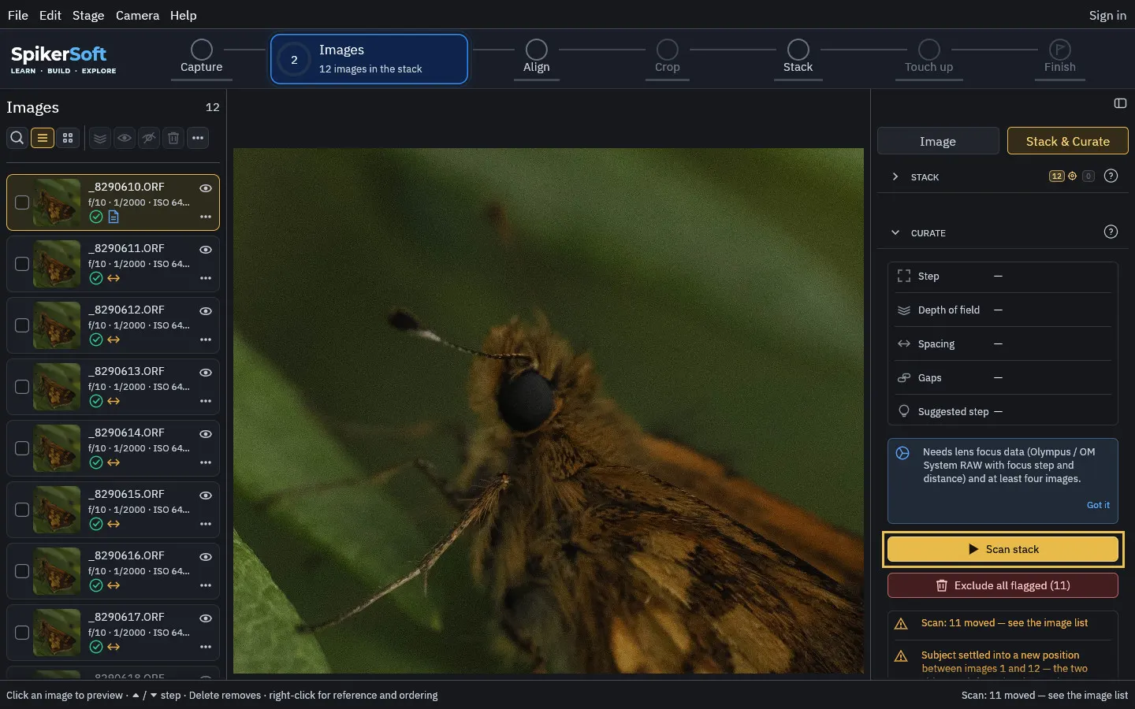This screenshot has width=1135, height=709.
Task: Open the image search magnifier
Action: pyautogui.click(x=17, y=138)
